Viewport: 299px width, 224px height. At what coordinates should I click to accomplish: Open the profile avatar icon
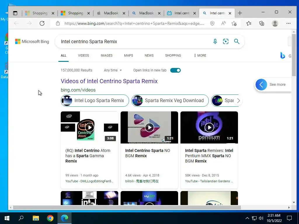(275, 23)
